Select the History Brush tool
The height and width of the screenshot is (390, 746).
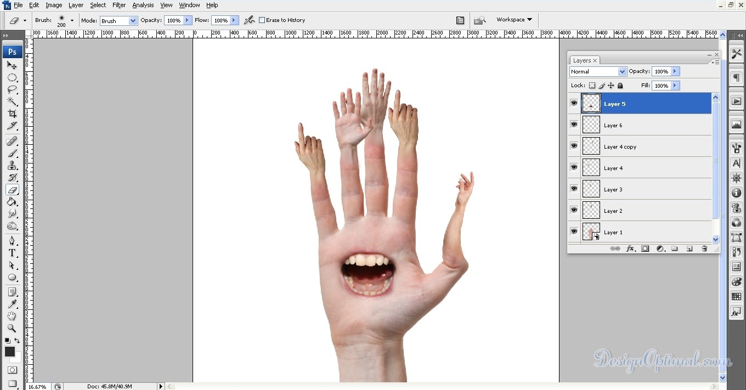point(12,178)
